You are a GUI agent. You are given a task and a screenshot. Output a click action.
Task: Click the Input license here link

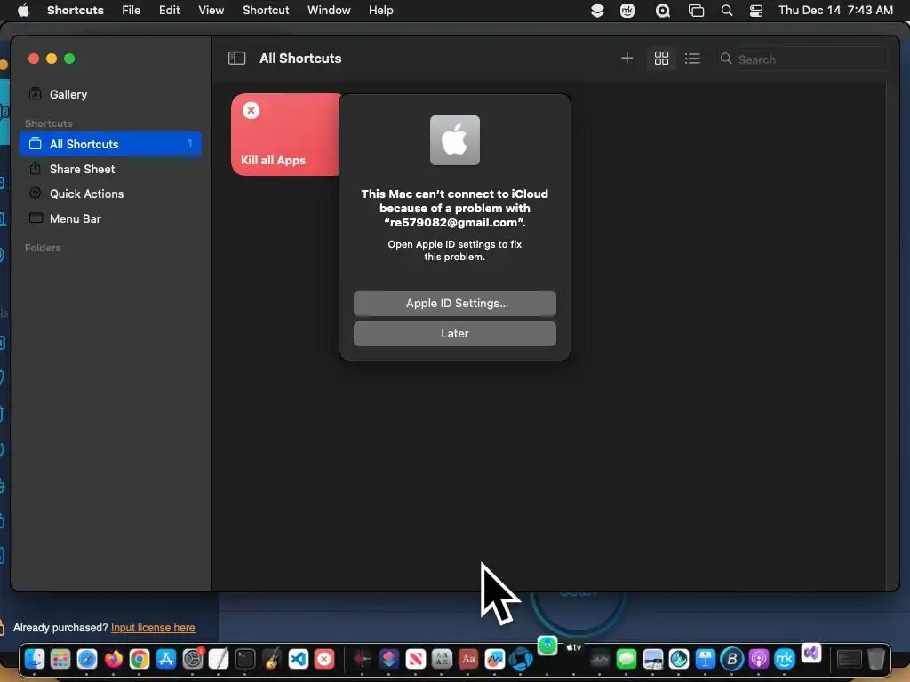(x=153, y=628)
